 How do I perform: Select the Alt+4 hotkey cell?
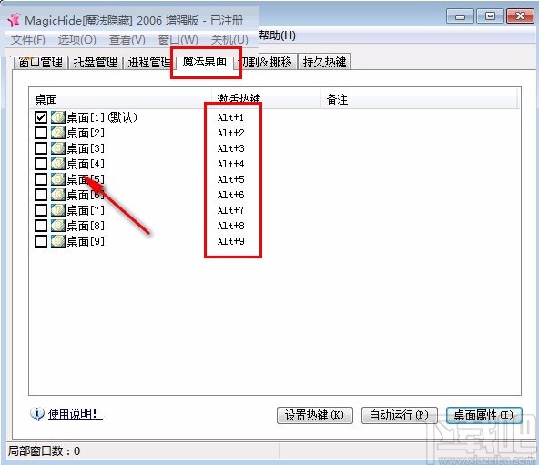click(230, 164)
